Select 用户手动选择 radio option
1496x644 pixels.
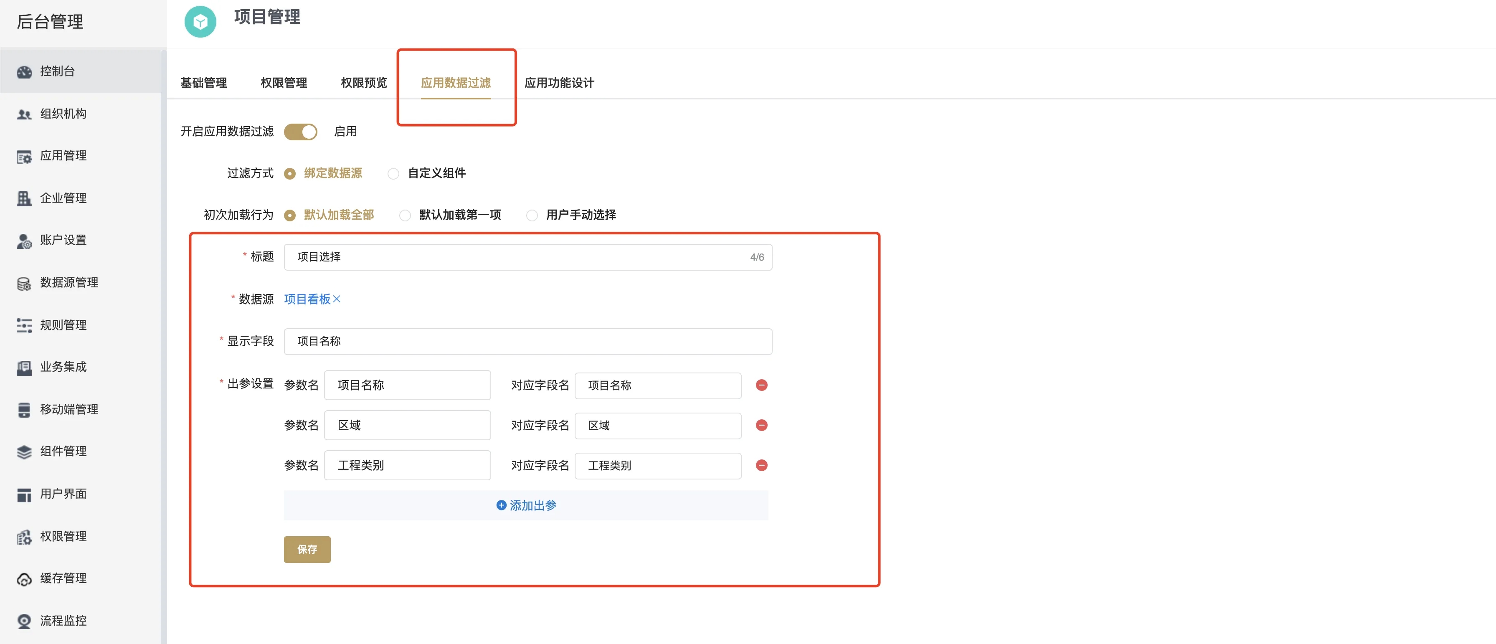pos(531,216)
